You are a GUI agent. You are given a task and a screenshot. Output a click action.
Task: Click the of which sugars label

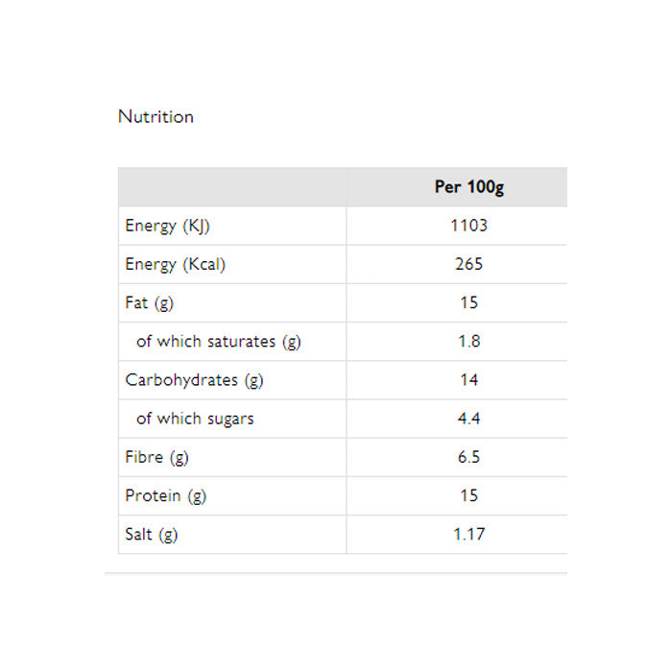click(195, 419)
